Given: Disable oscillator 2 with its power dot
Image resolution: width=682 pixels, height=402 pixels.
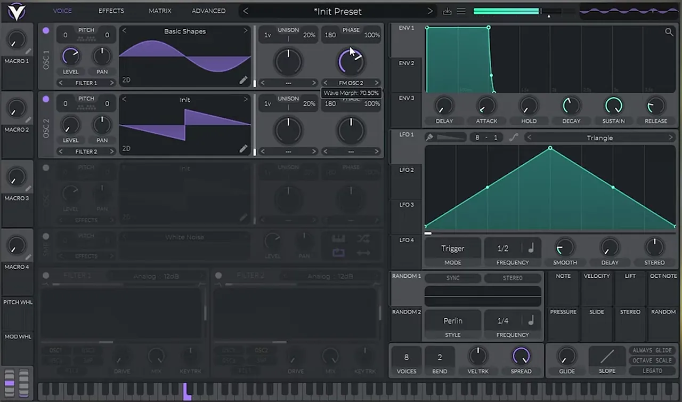Looking at the screenshot, I should click(46, 99).
